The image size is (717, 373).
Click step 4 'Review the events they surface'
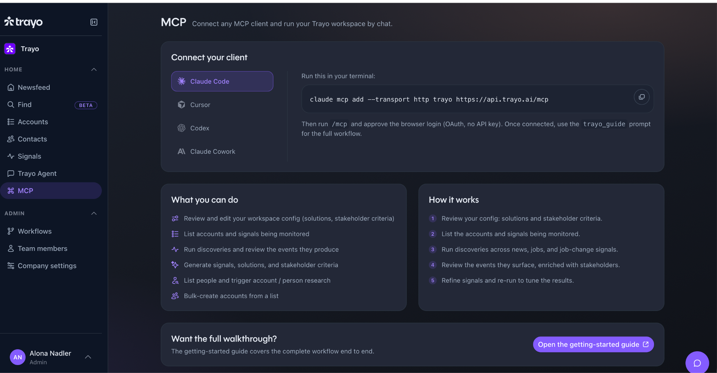[530, 265]
